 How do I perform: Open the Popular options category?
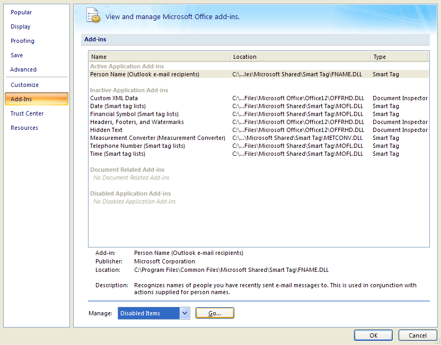pos(21,12)
